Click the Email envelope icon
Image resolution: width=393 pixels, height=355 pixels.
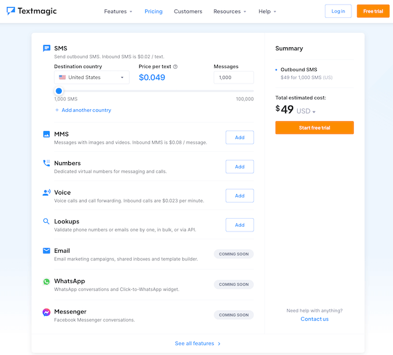46,251
